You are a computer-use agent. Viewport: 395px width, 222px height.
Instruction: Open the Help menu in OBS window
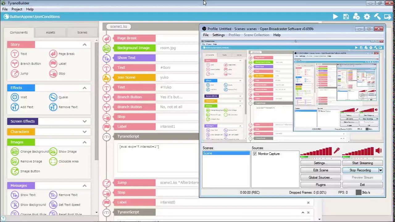pyautogui.click(x=277, y=35)
